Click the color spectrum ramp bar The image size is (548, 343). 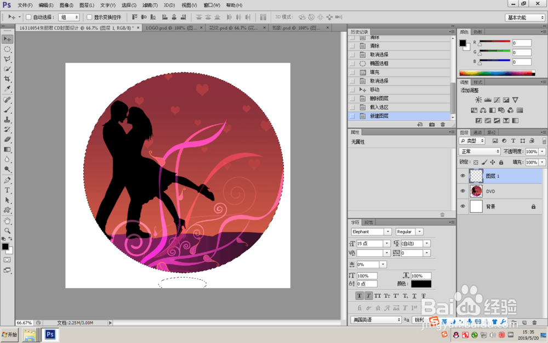pos(497,73)
